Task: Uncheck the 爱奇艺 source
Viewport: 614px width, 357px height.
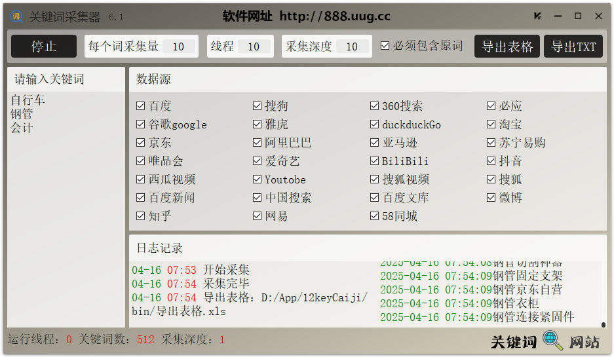Action: [258, 160]
